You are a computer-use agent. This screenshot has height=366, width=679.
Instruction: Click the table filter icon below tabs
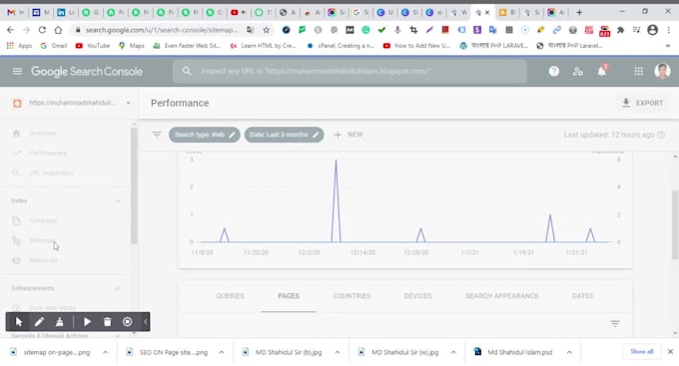(x=615, y=323)
